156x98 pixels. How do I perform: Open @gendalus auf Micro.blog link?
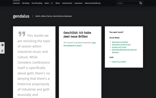click(x=121, y=44)
